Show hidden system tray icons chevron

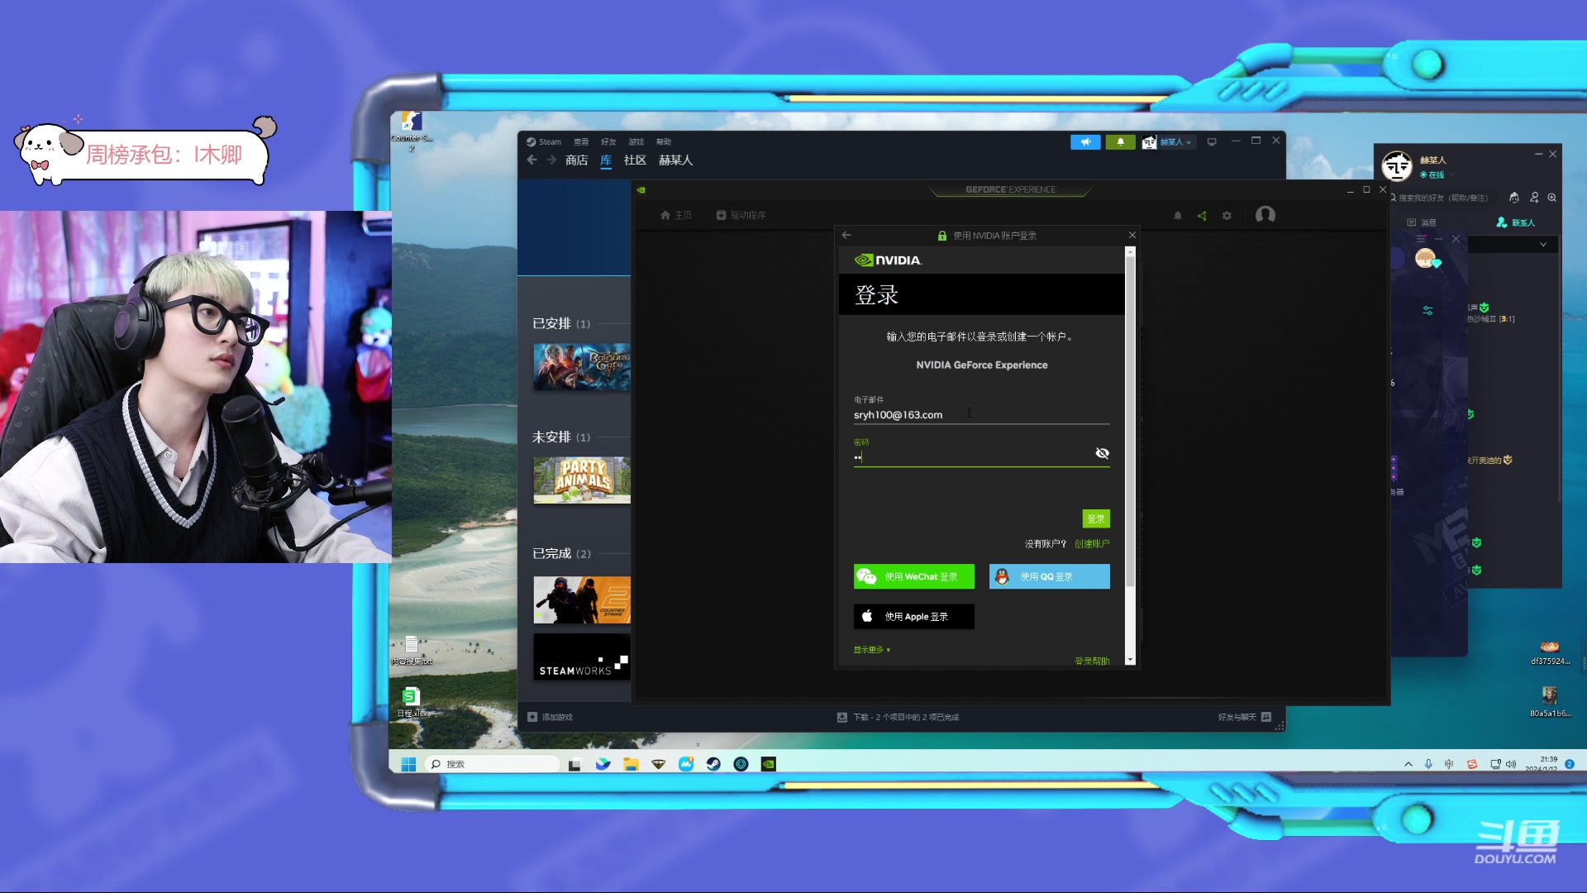point(1408,764)
